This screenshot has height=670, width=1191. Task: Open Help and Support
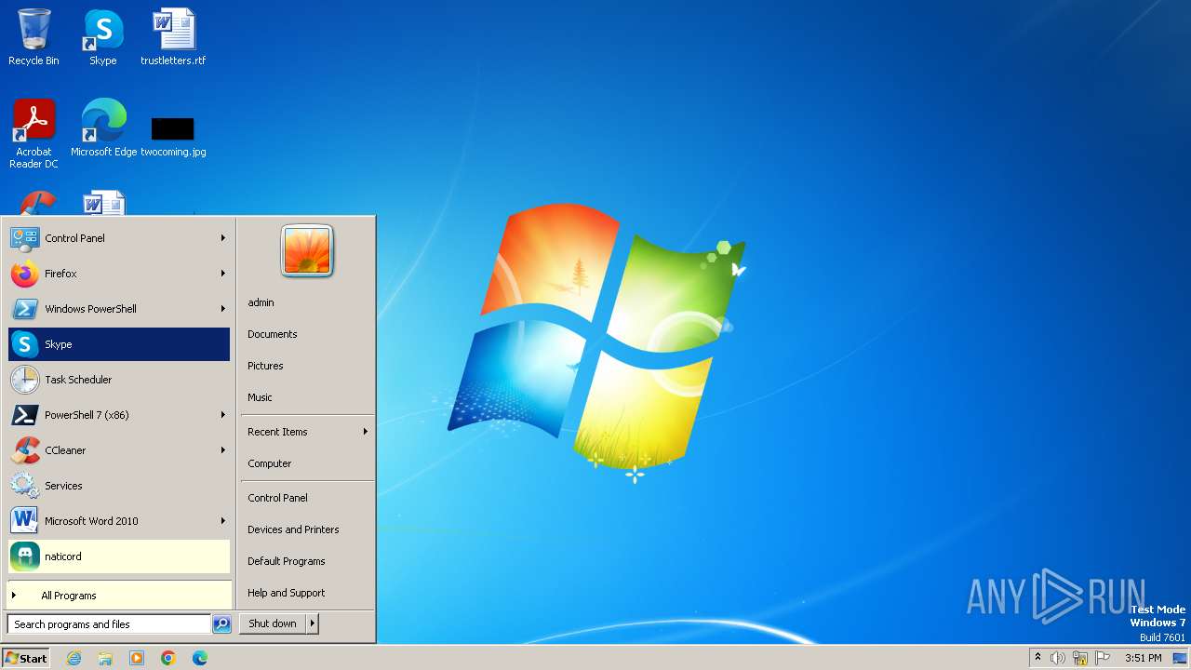click(x=307, y=593)
